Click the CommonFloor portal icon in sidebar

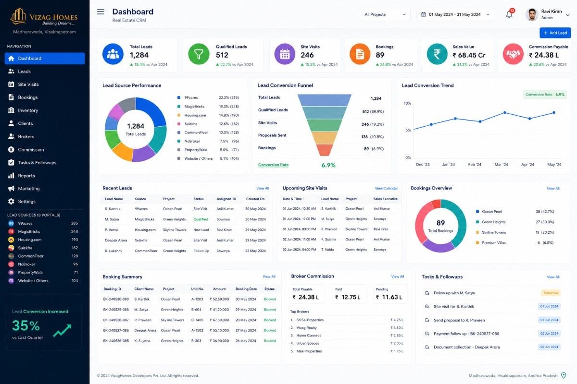click(x=11, y=256)
